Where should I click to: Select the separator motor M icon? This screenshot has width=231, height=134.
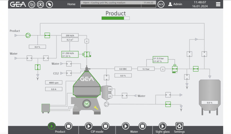tap(87, 104)
